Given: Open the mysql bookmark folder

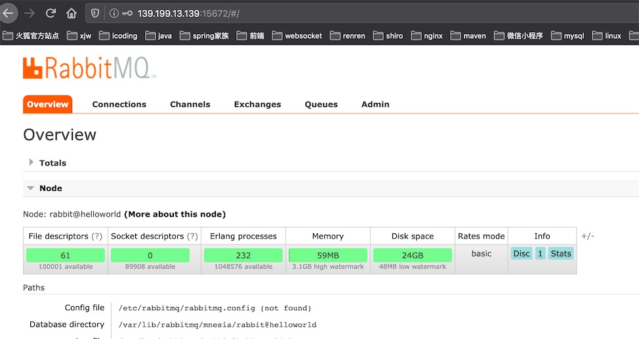Looking at the screenshot, I should coord(567,36).
